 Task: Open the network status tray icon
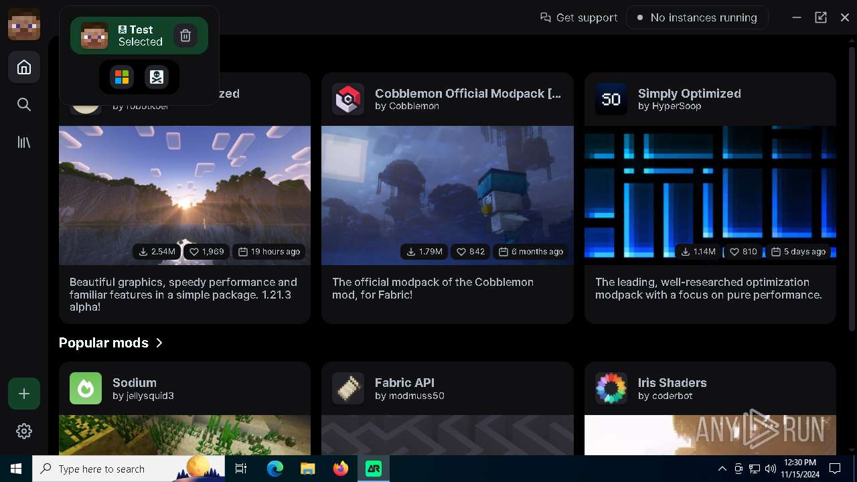(755, 469)
